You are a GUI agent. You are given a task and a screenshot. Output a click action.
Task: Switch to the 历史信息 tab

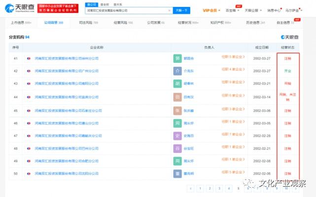coord(255,23)
